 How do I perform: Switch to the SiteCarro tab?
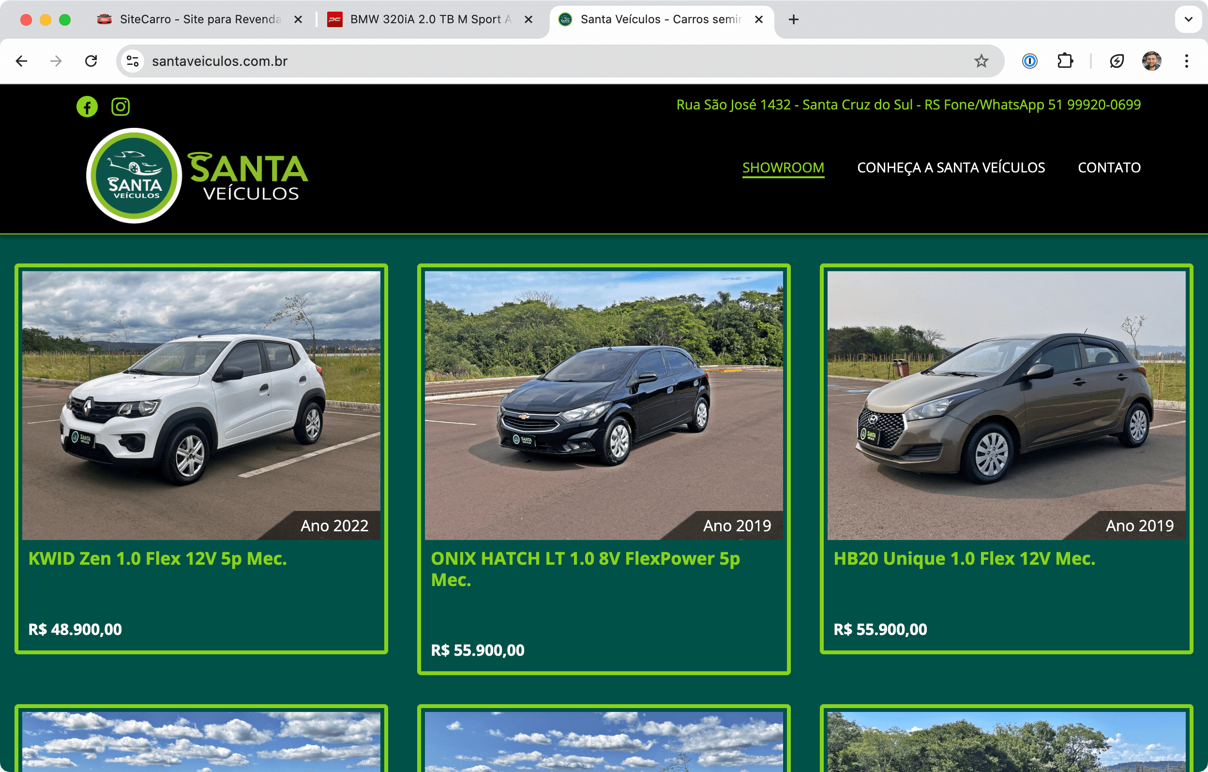pos(200,19)
